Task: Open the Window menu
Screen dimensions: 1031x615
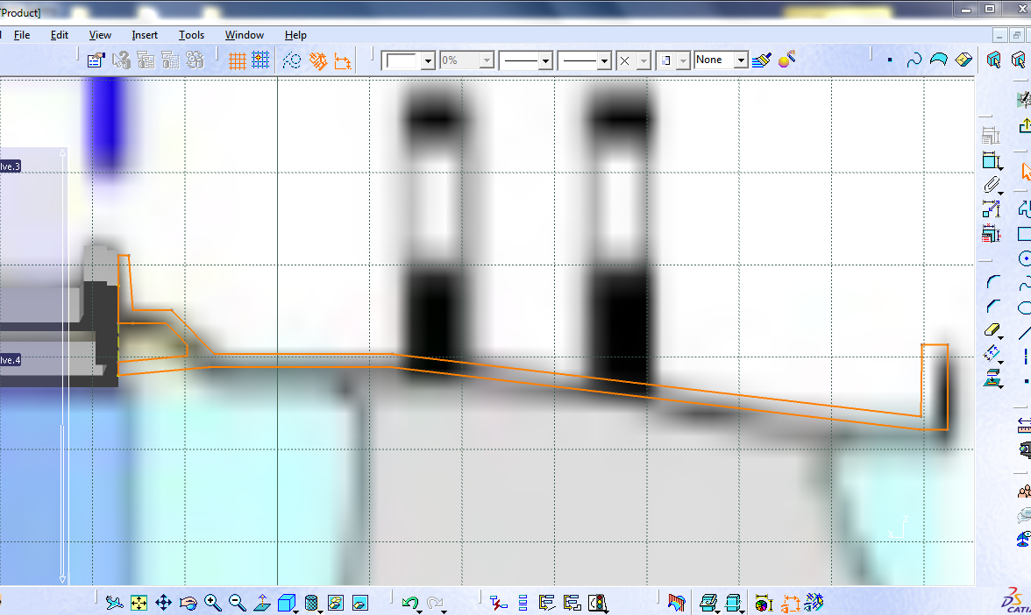Action: click(x=245, y=35)
